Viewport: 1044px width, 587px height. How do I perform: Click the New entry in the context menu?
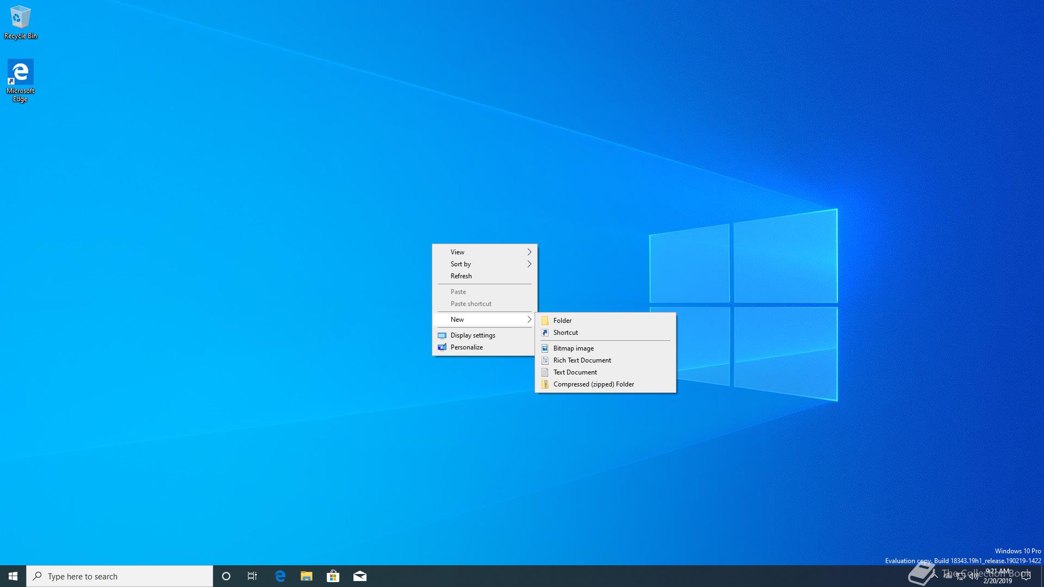click(484, 320)
